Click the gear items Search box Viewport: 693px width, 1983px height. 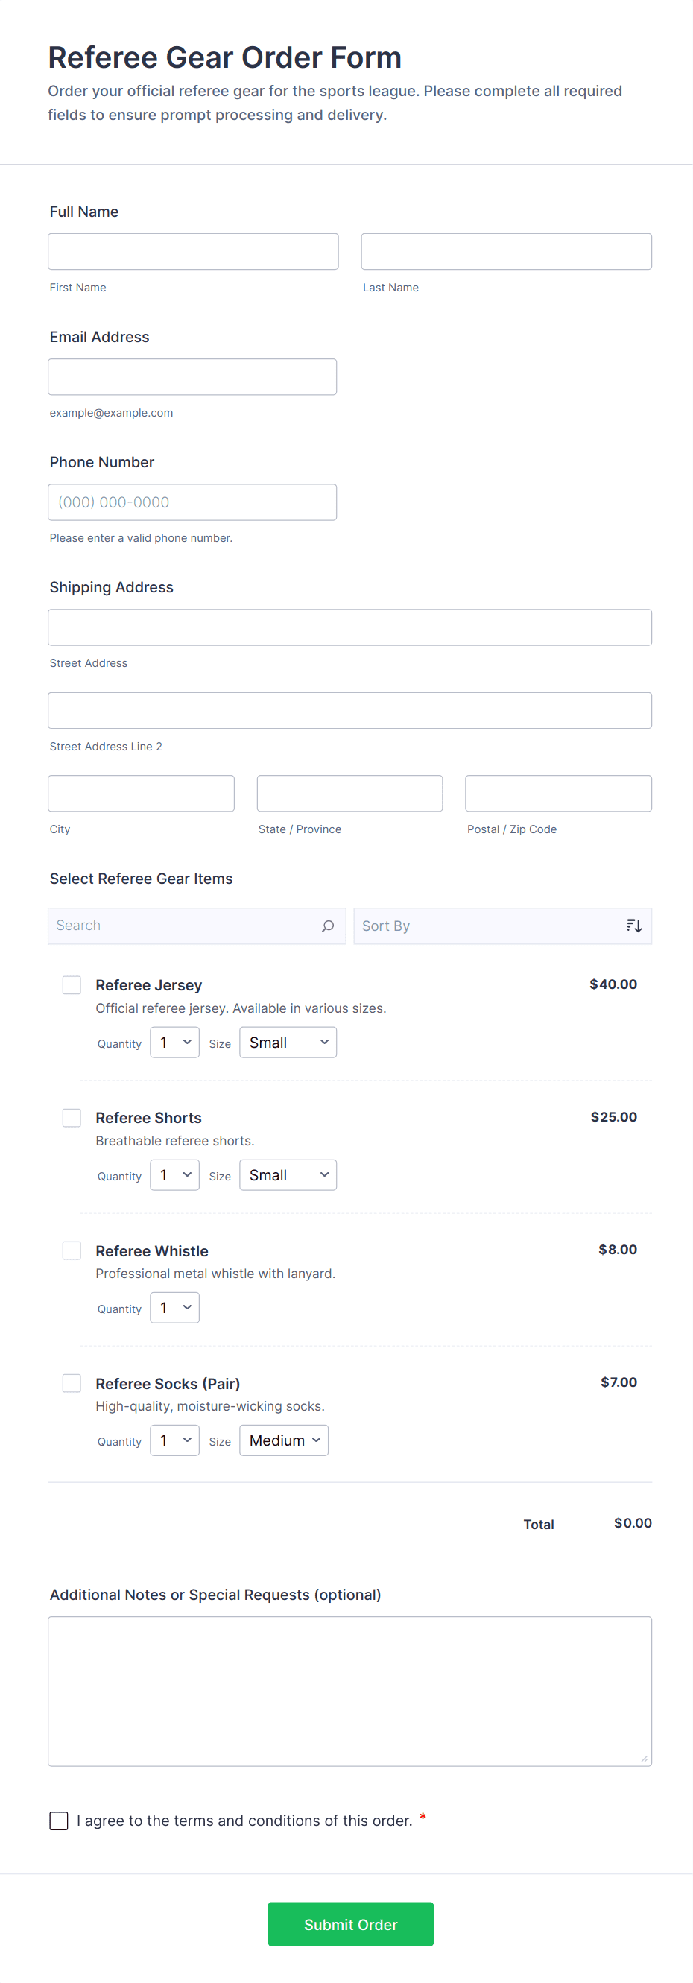click(185, 926)
